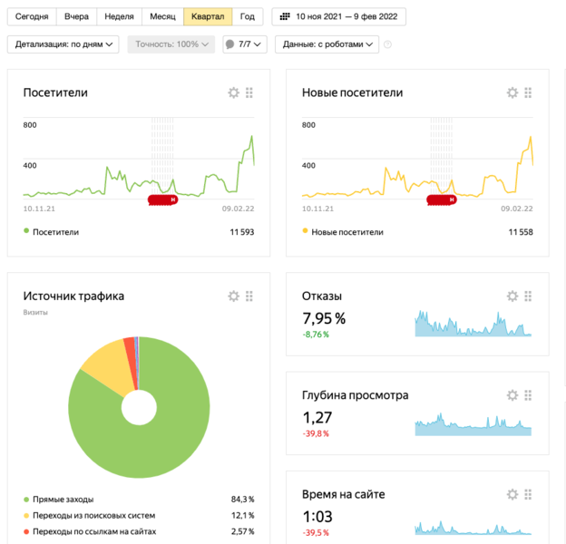Click help question icon beside Данные dropdown
This screenshot has width=566, height=544.
387,44
